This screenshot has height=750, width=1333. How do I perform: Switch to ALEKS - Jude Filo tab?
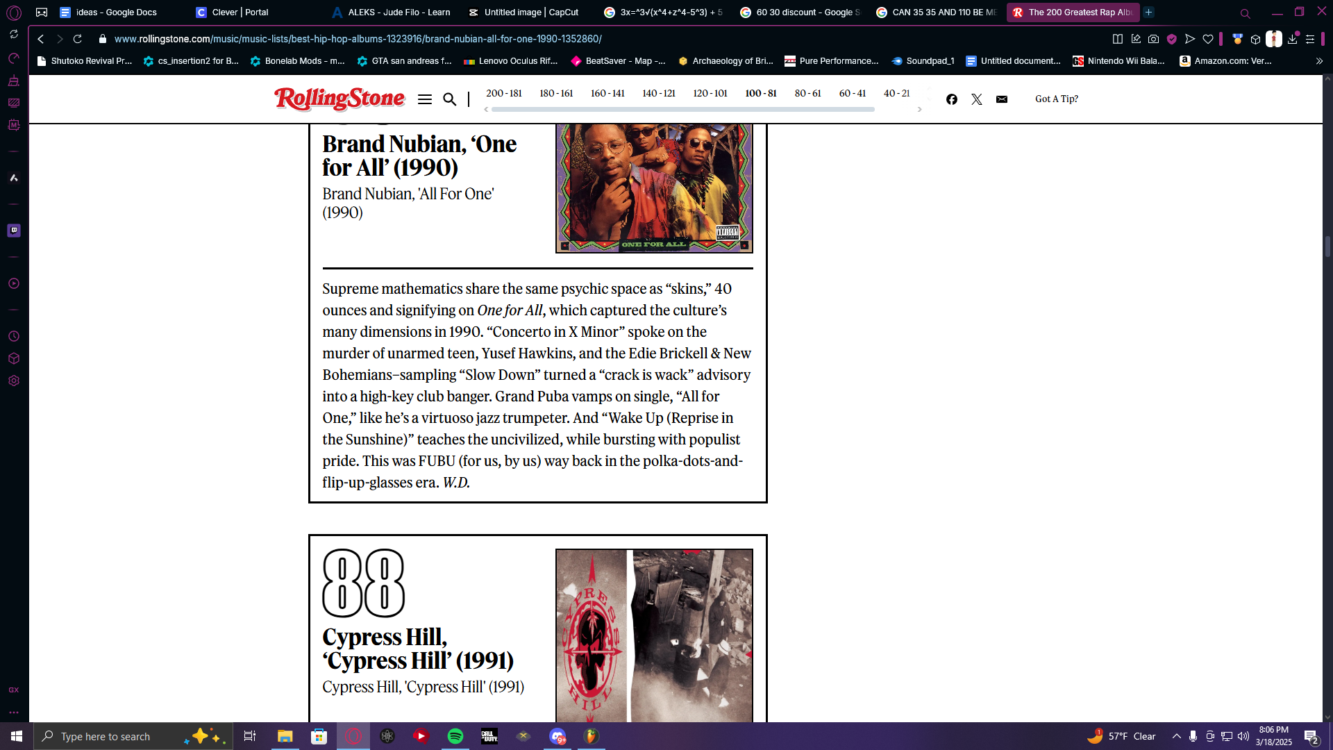click(x=391, y=12)
